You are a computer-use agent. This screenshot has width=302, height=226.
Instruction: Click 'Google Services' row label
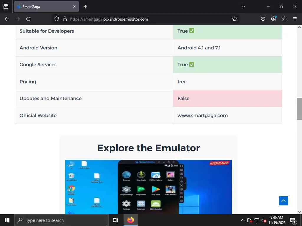[x=38, y=64]
